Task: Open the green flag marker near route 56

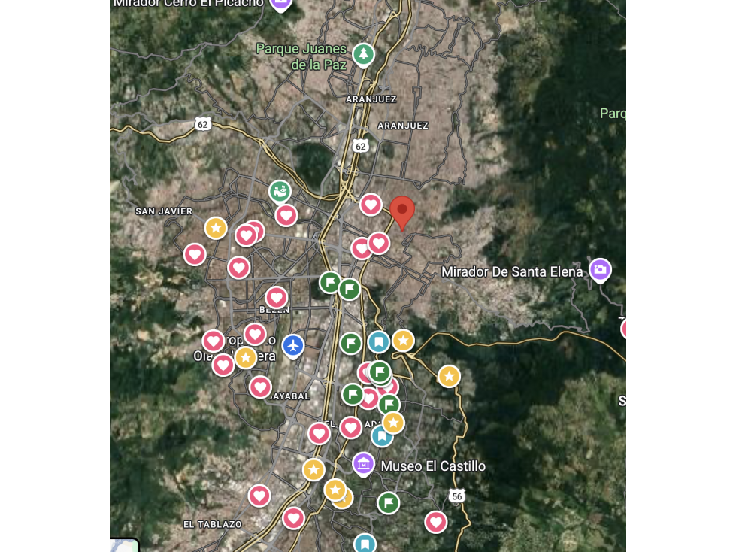Action: (x=389, y=503)
